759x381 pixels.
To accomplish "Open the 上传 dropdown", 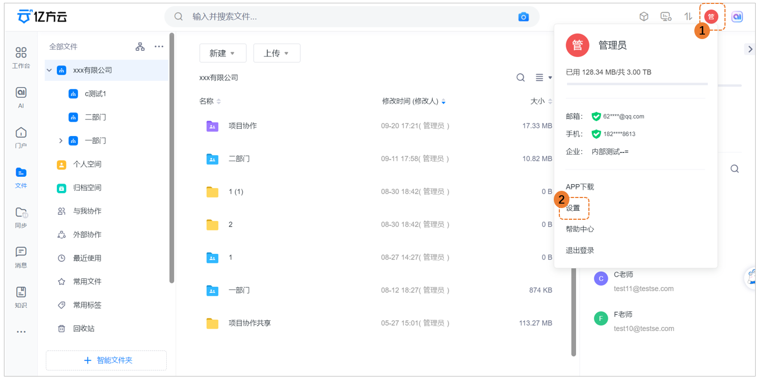I will 277,53.
